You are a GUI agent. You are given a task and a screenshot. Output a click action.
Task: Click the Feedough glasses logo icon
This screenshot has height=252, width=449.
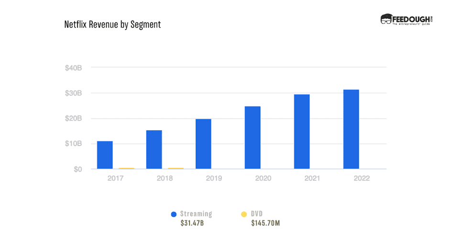click(386, 19)
